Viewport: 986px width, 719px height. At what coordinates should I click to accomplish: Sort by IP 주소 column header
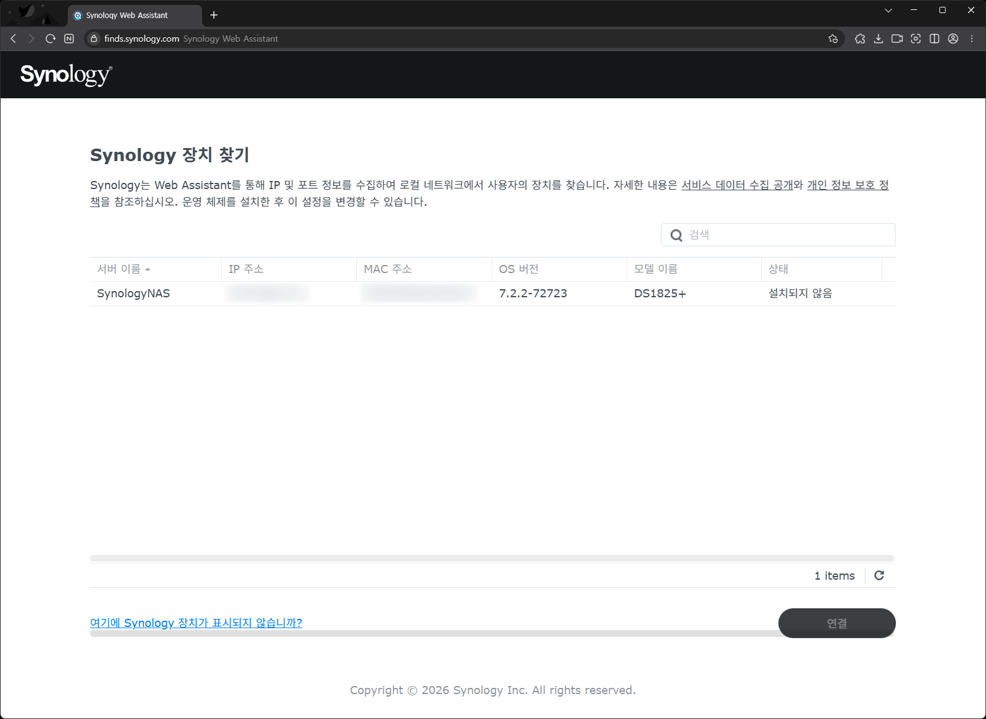[288, 269]
